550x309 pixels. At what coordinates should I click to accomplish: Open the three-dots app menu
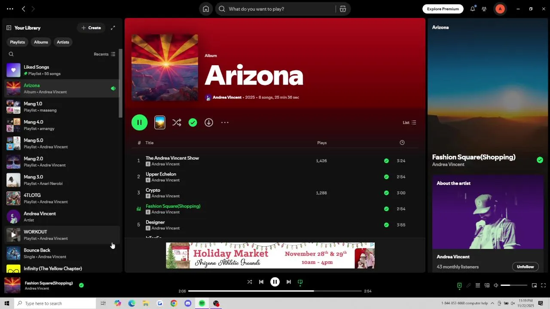[10, 9]
